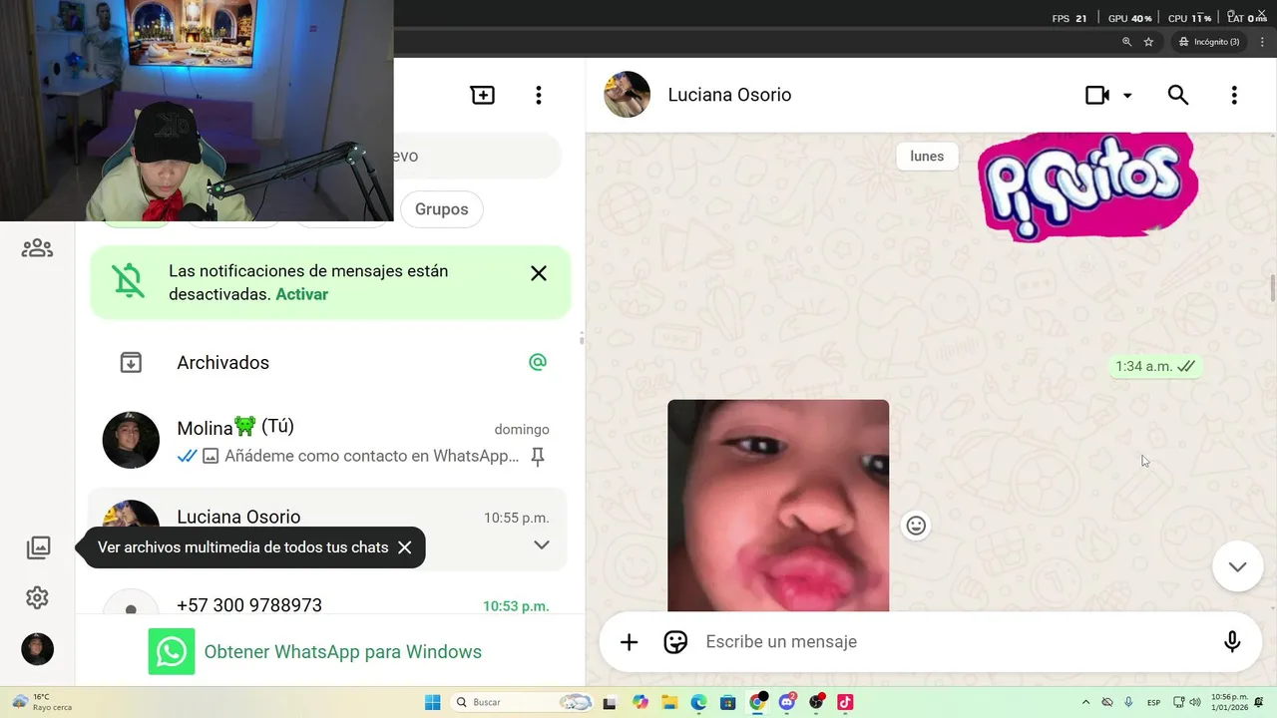The width and height of the screenshot is (1277, 718).
Task: Bookmark this page with the star icon
Action: point(1148,42)
